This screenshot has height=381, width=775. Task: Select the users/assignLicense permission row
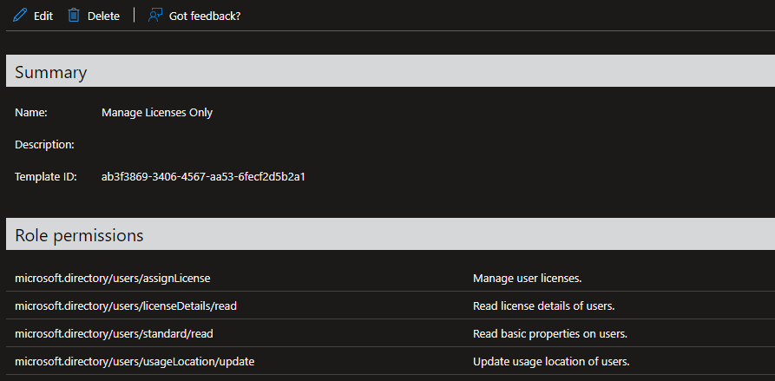[x=113, y=279]
